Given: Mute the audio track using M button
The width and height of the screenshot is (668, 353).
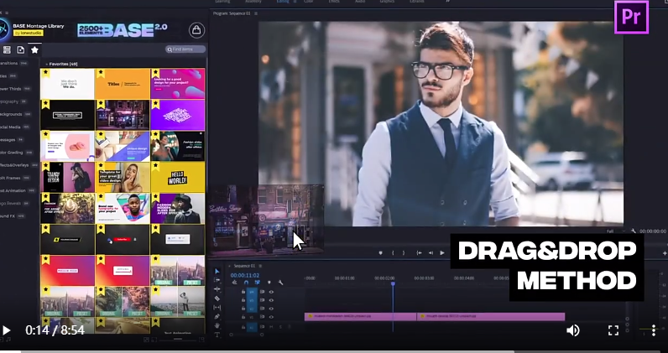Looking at the screenshot, I should click(271, 327).
